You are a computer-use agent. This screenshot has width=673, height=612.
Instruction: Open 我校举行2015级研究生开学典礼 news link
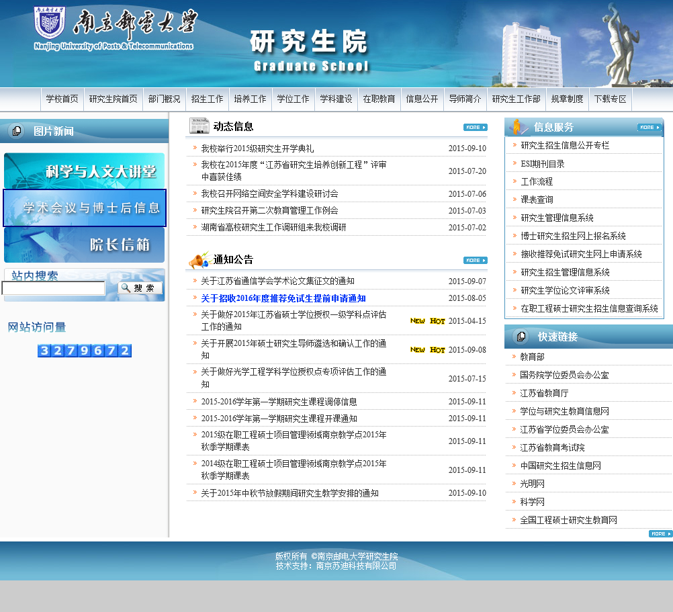(257, 148)
